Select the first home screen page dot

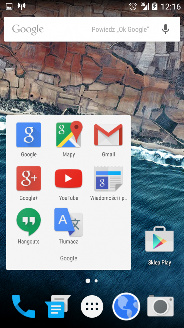[x=88, y=281]
